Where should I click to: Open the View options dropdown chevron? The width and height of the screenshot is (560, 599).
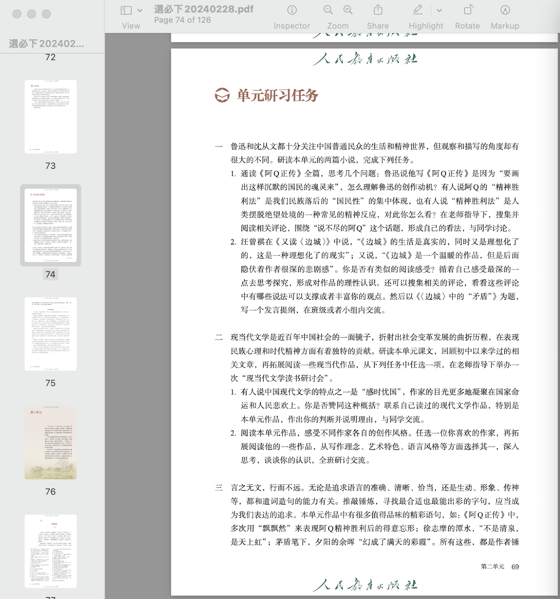(140, 10)
